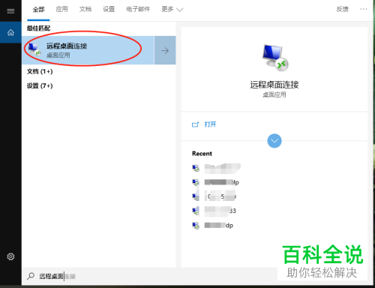This screenshot has width=375, height=288.
Task: Expand the 文档 (1+) results group
Action: 40,71
